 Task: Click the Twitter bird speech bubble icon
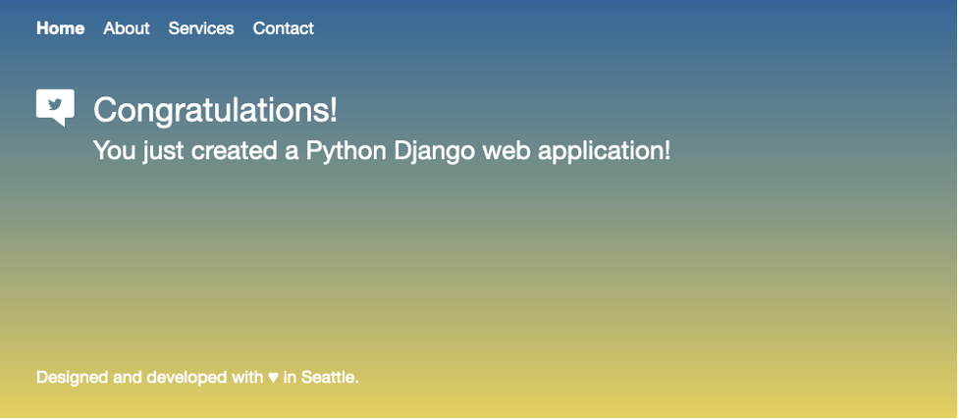pos(55,106)
